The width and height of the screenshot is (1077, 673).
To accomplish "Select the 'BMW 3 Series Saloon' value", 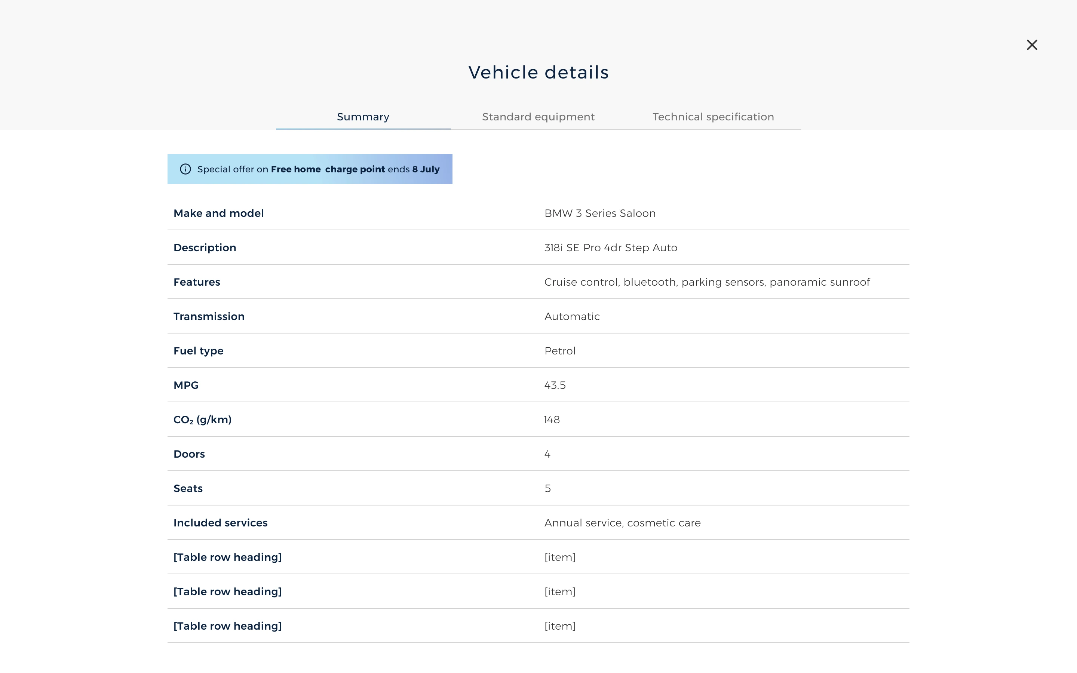I will click(x=600, y=213).
